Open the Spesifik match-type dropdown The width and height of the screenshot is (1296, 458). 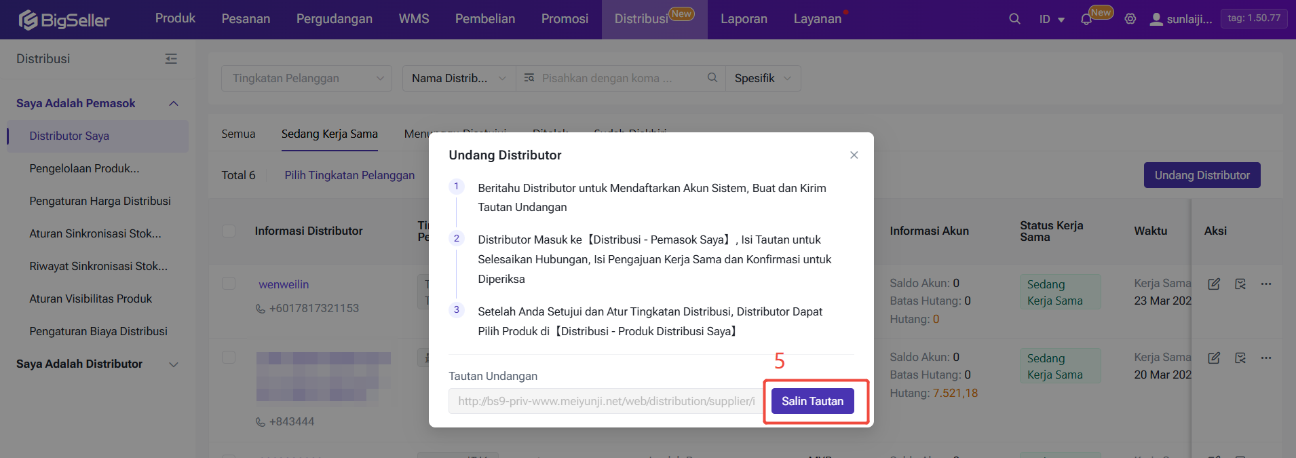pos(763,78)
